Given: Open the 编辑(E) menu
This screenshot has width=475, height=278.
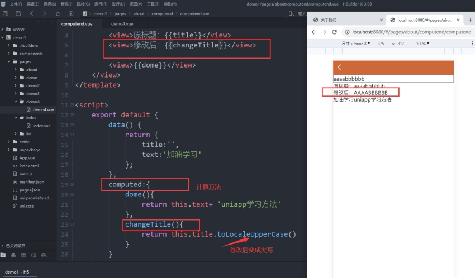Looking at the screenshot, I should 33,4.
